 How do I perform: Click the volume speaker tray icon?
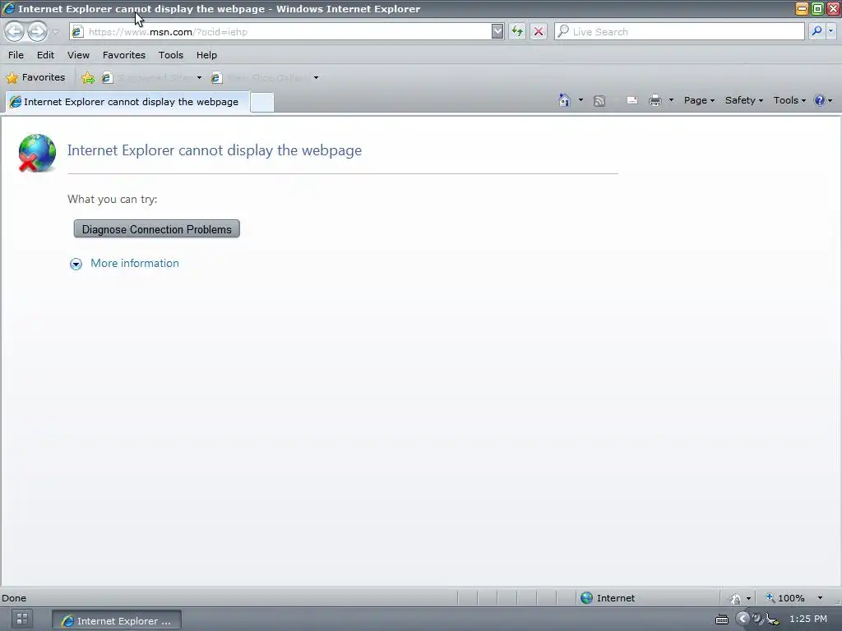coord(757,619)
